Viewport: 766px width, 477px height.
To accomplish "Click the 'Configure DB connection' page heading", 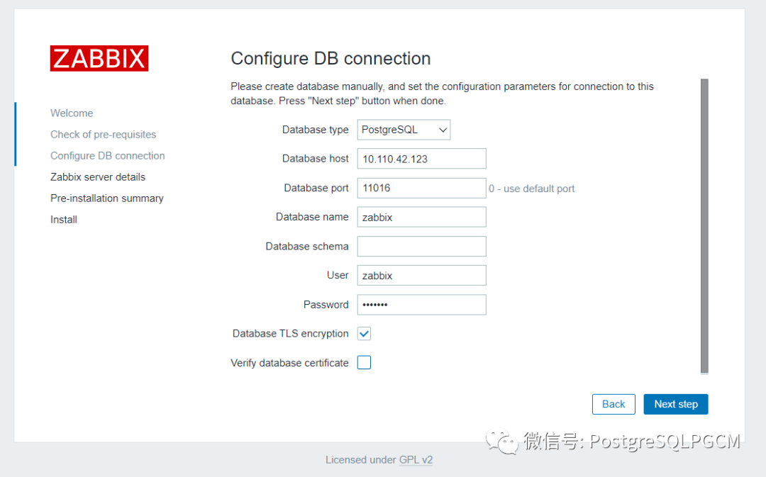I will click(x=331, y=59).
